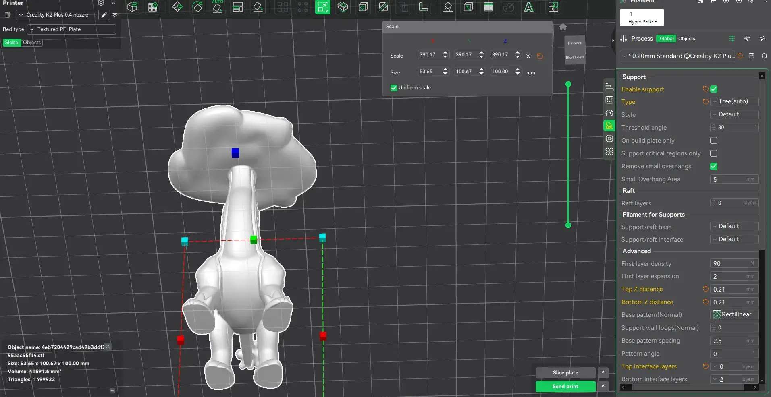Click the Add object cube icon

click(132, 7)
